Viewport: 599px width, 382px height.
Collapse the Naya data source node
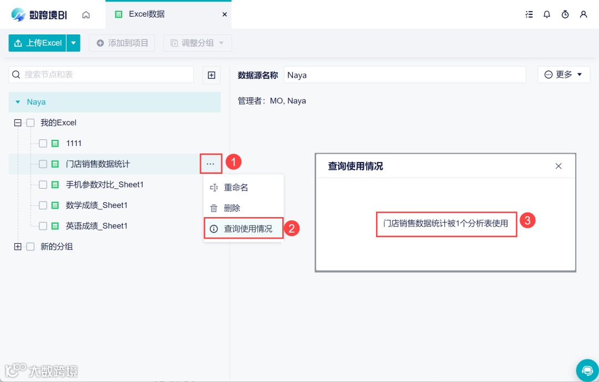[18, 102]
